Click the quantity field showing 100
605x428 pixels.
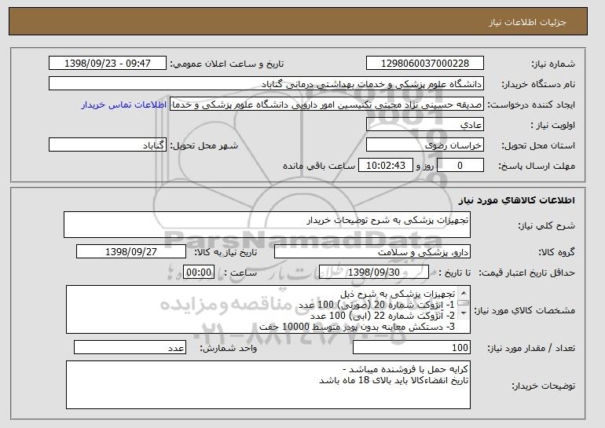coord(412,347)
